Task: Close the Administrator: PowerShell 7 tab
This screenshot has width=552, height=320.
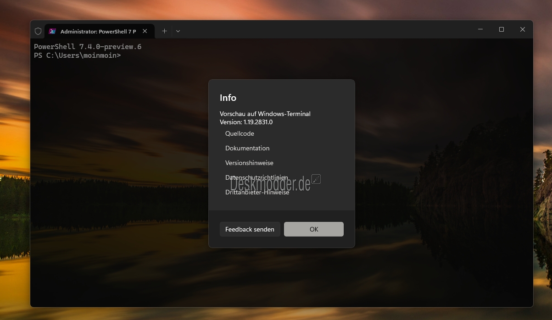Action: click(145, 31)
